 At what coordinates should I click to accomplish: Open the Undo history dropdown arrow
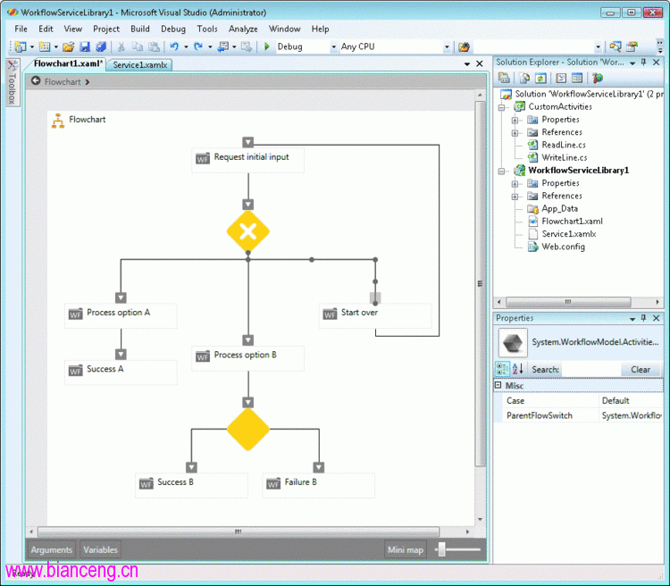coord(186,47)
